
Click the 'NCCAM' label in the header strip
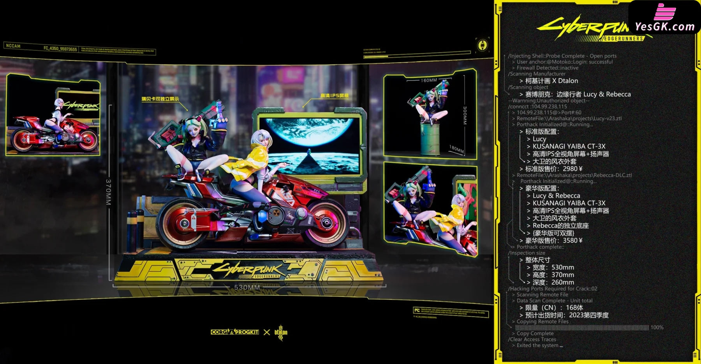coord(13,46)
